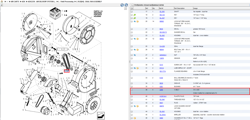Click the KIT box image on diagram
This screenshot has height=120, width=250.
click(x=55, y=13)
